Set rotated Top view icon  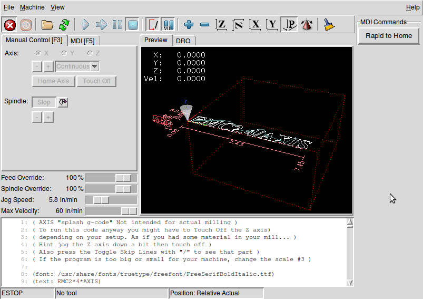click(238, 25)
